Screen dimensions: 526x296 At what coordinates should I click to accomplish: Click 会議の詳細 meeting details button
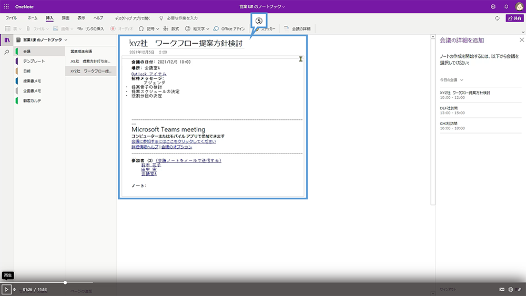pos(297,29)
